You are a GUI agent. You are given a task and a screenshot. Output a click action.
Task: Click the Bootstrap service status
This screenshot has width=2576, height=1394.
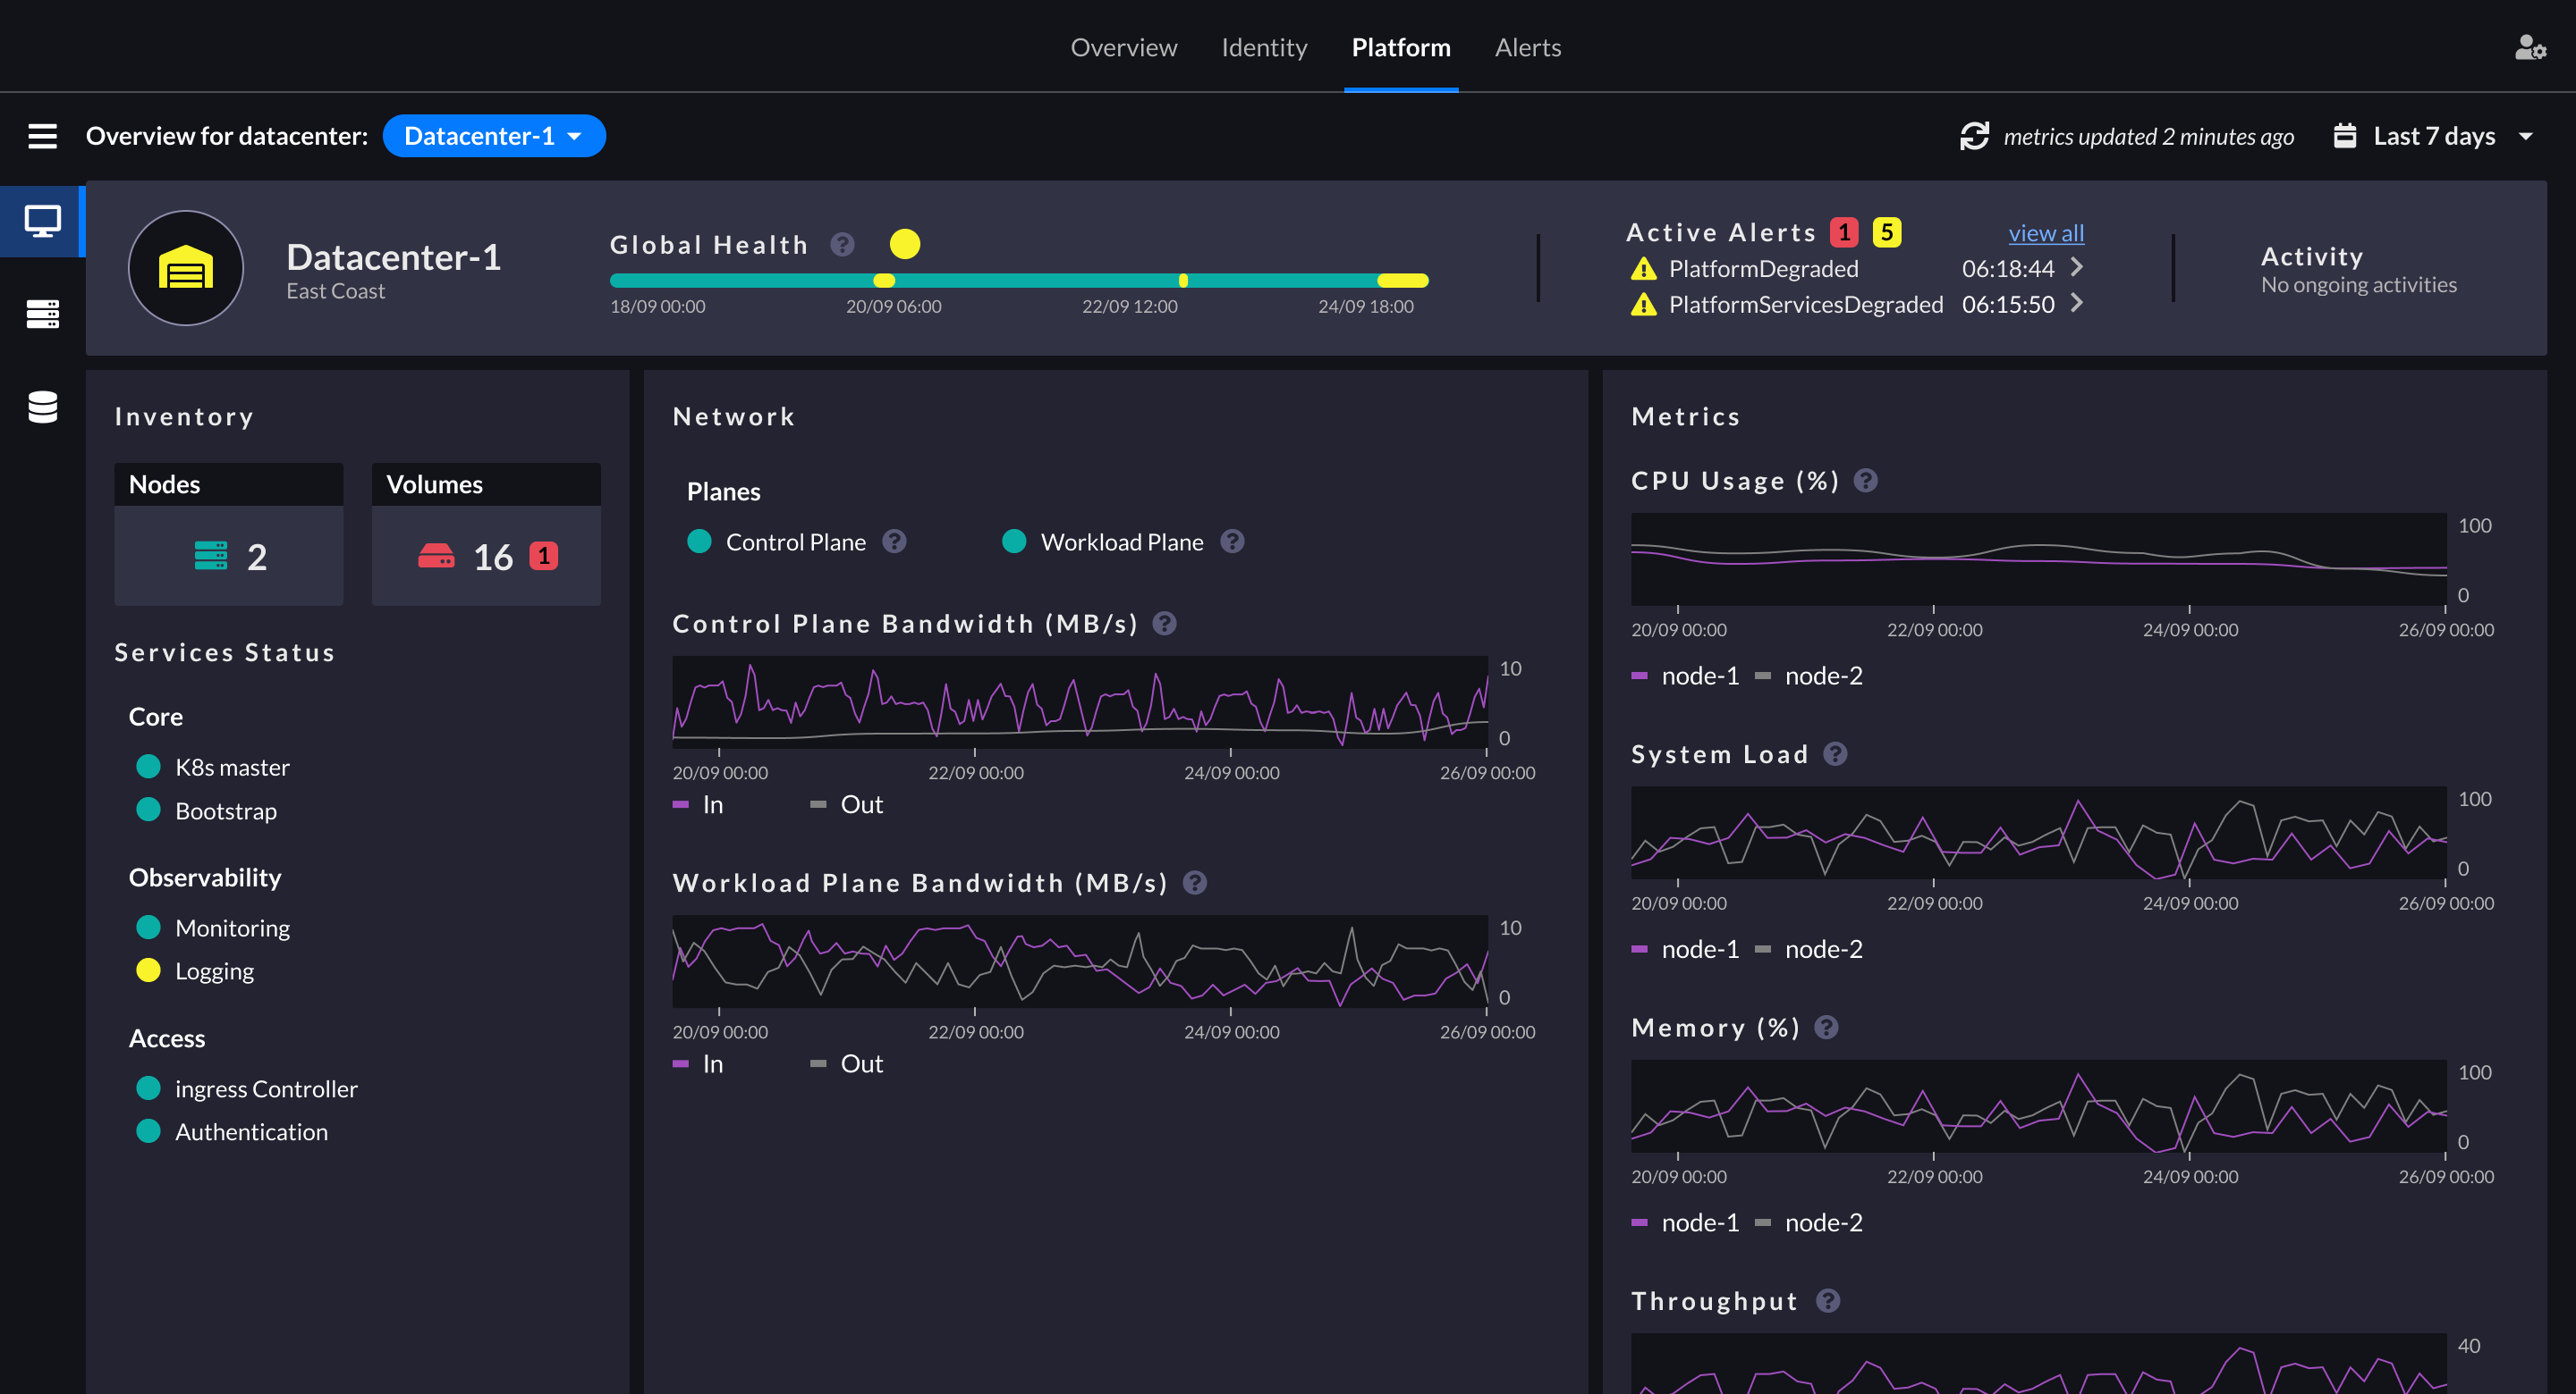(207, 810)
